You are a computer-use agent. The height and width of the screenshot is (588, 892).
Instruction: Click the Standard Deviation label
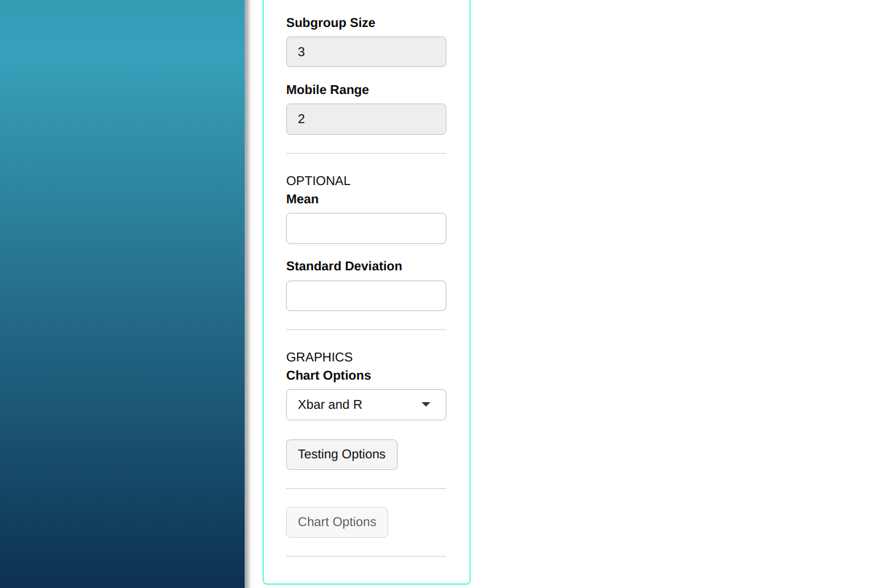click(344, 266)
